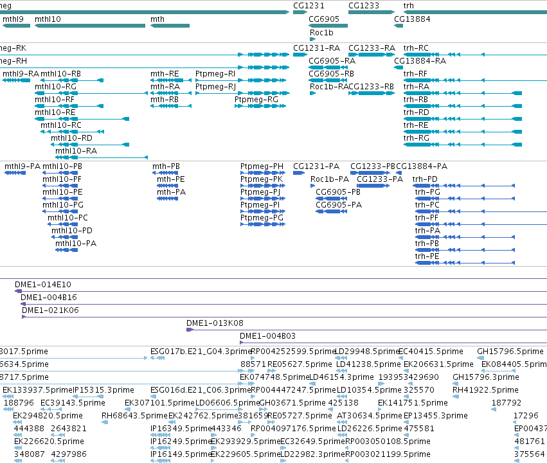Click the mth gene label
The height and width of the screenshot is (464, 547).
[x=157, y=19]
